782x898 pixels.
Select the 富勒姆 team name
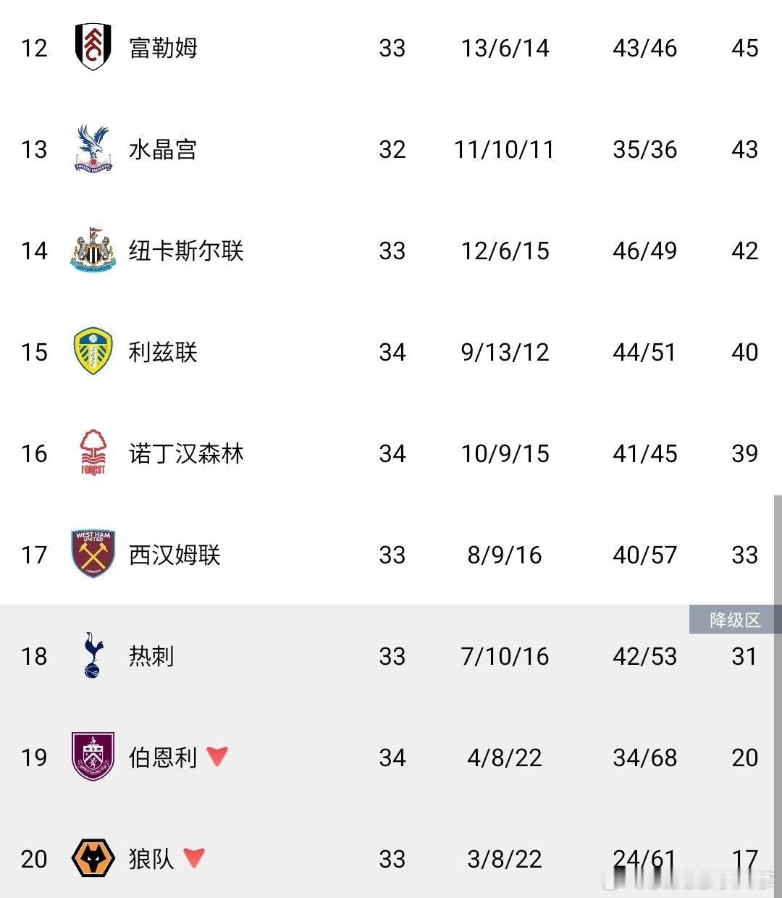coord(162,48)
